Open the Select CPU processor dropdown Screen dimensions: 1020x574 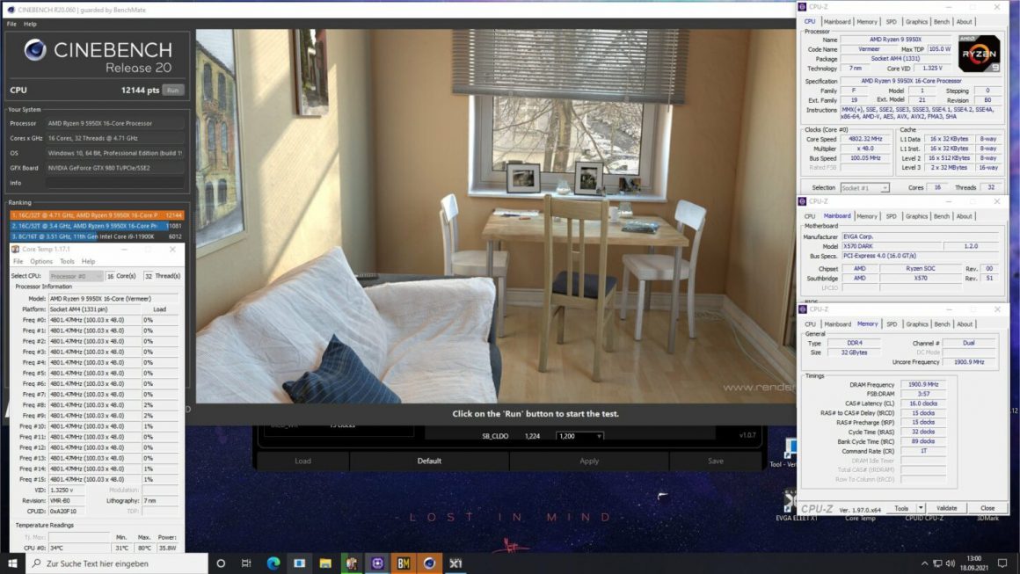(x=76, y=276)
